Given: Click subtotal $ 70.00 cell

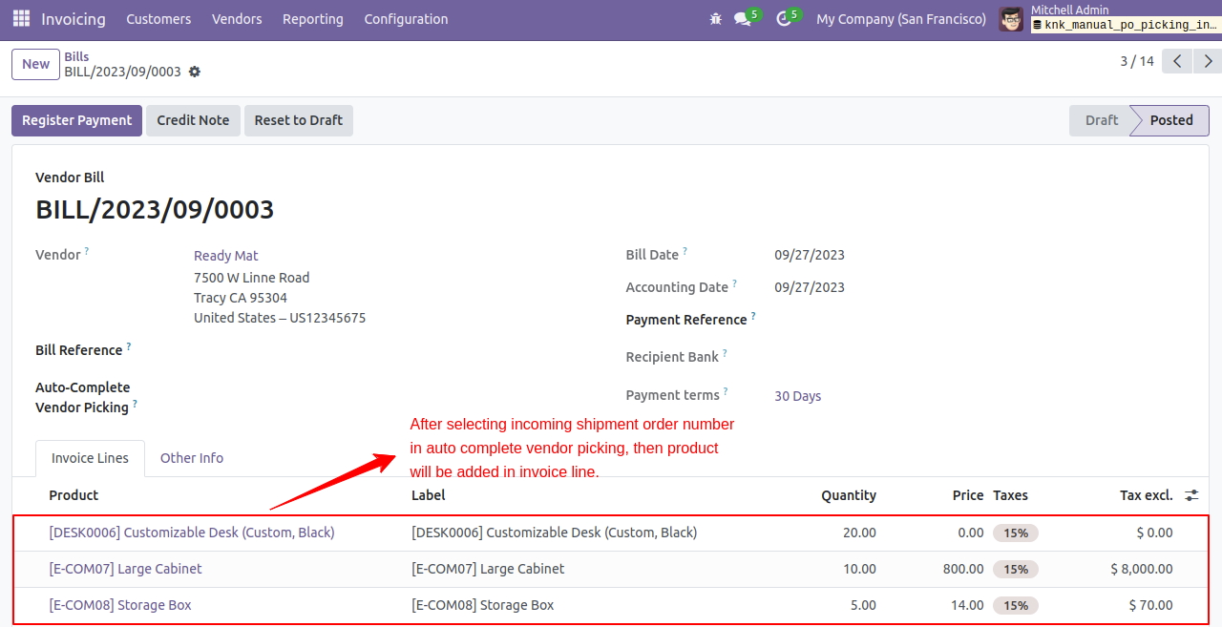Looking at the screenshot, I should click(1150, 605).
